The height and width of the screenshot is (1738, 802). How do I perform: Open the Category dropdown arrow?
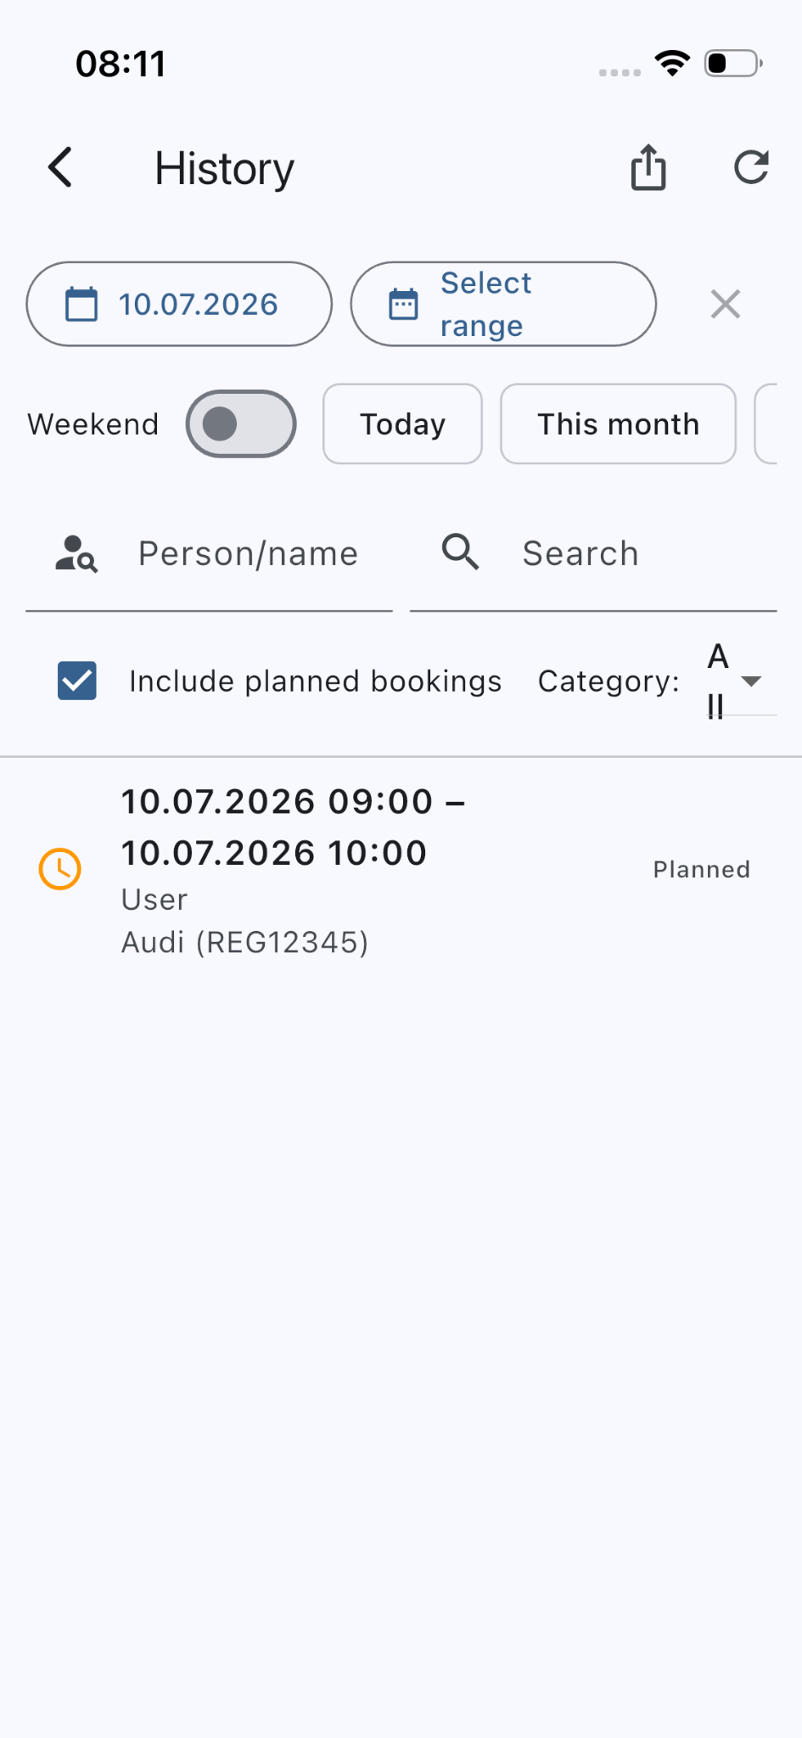coord(750,681)
